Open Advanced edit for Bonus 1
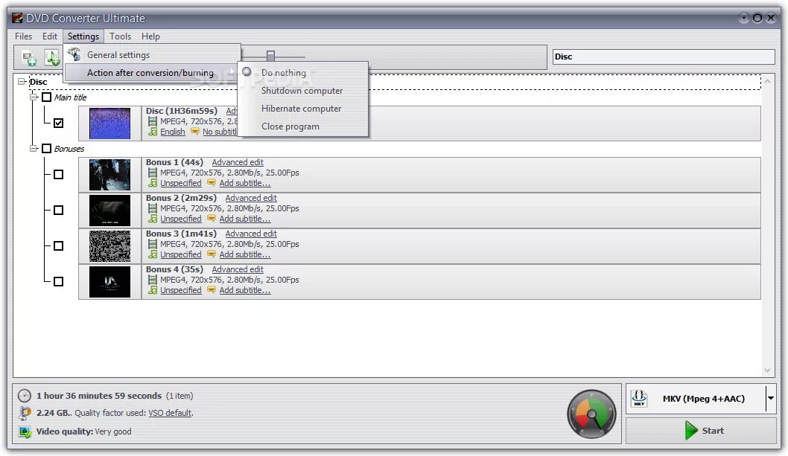The width and height of the screenshot is (788, 456). (x=237, y=162)
